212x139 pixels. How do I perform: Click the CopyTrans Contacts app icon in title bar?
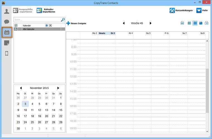click(3, 3)
